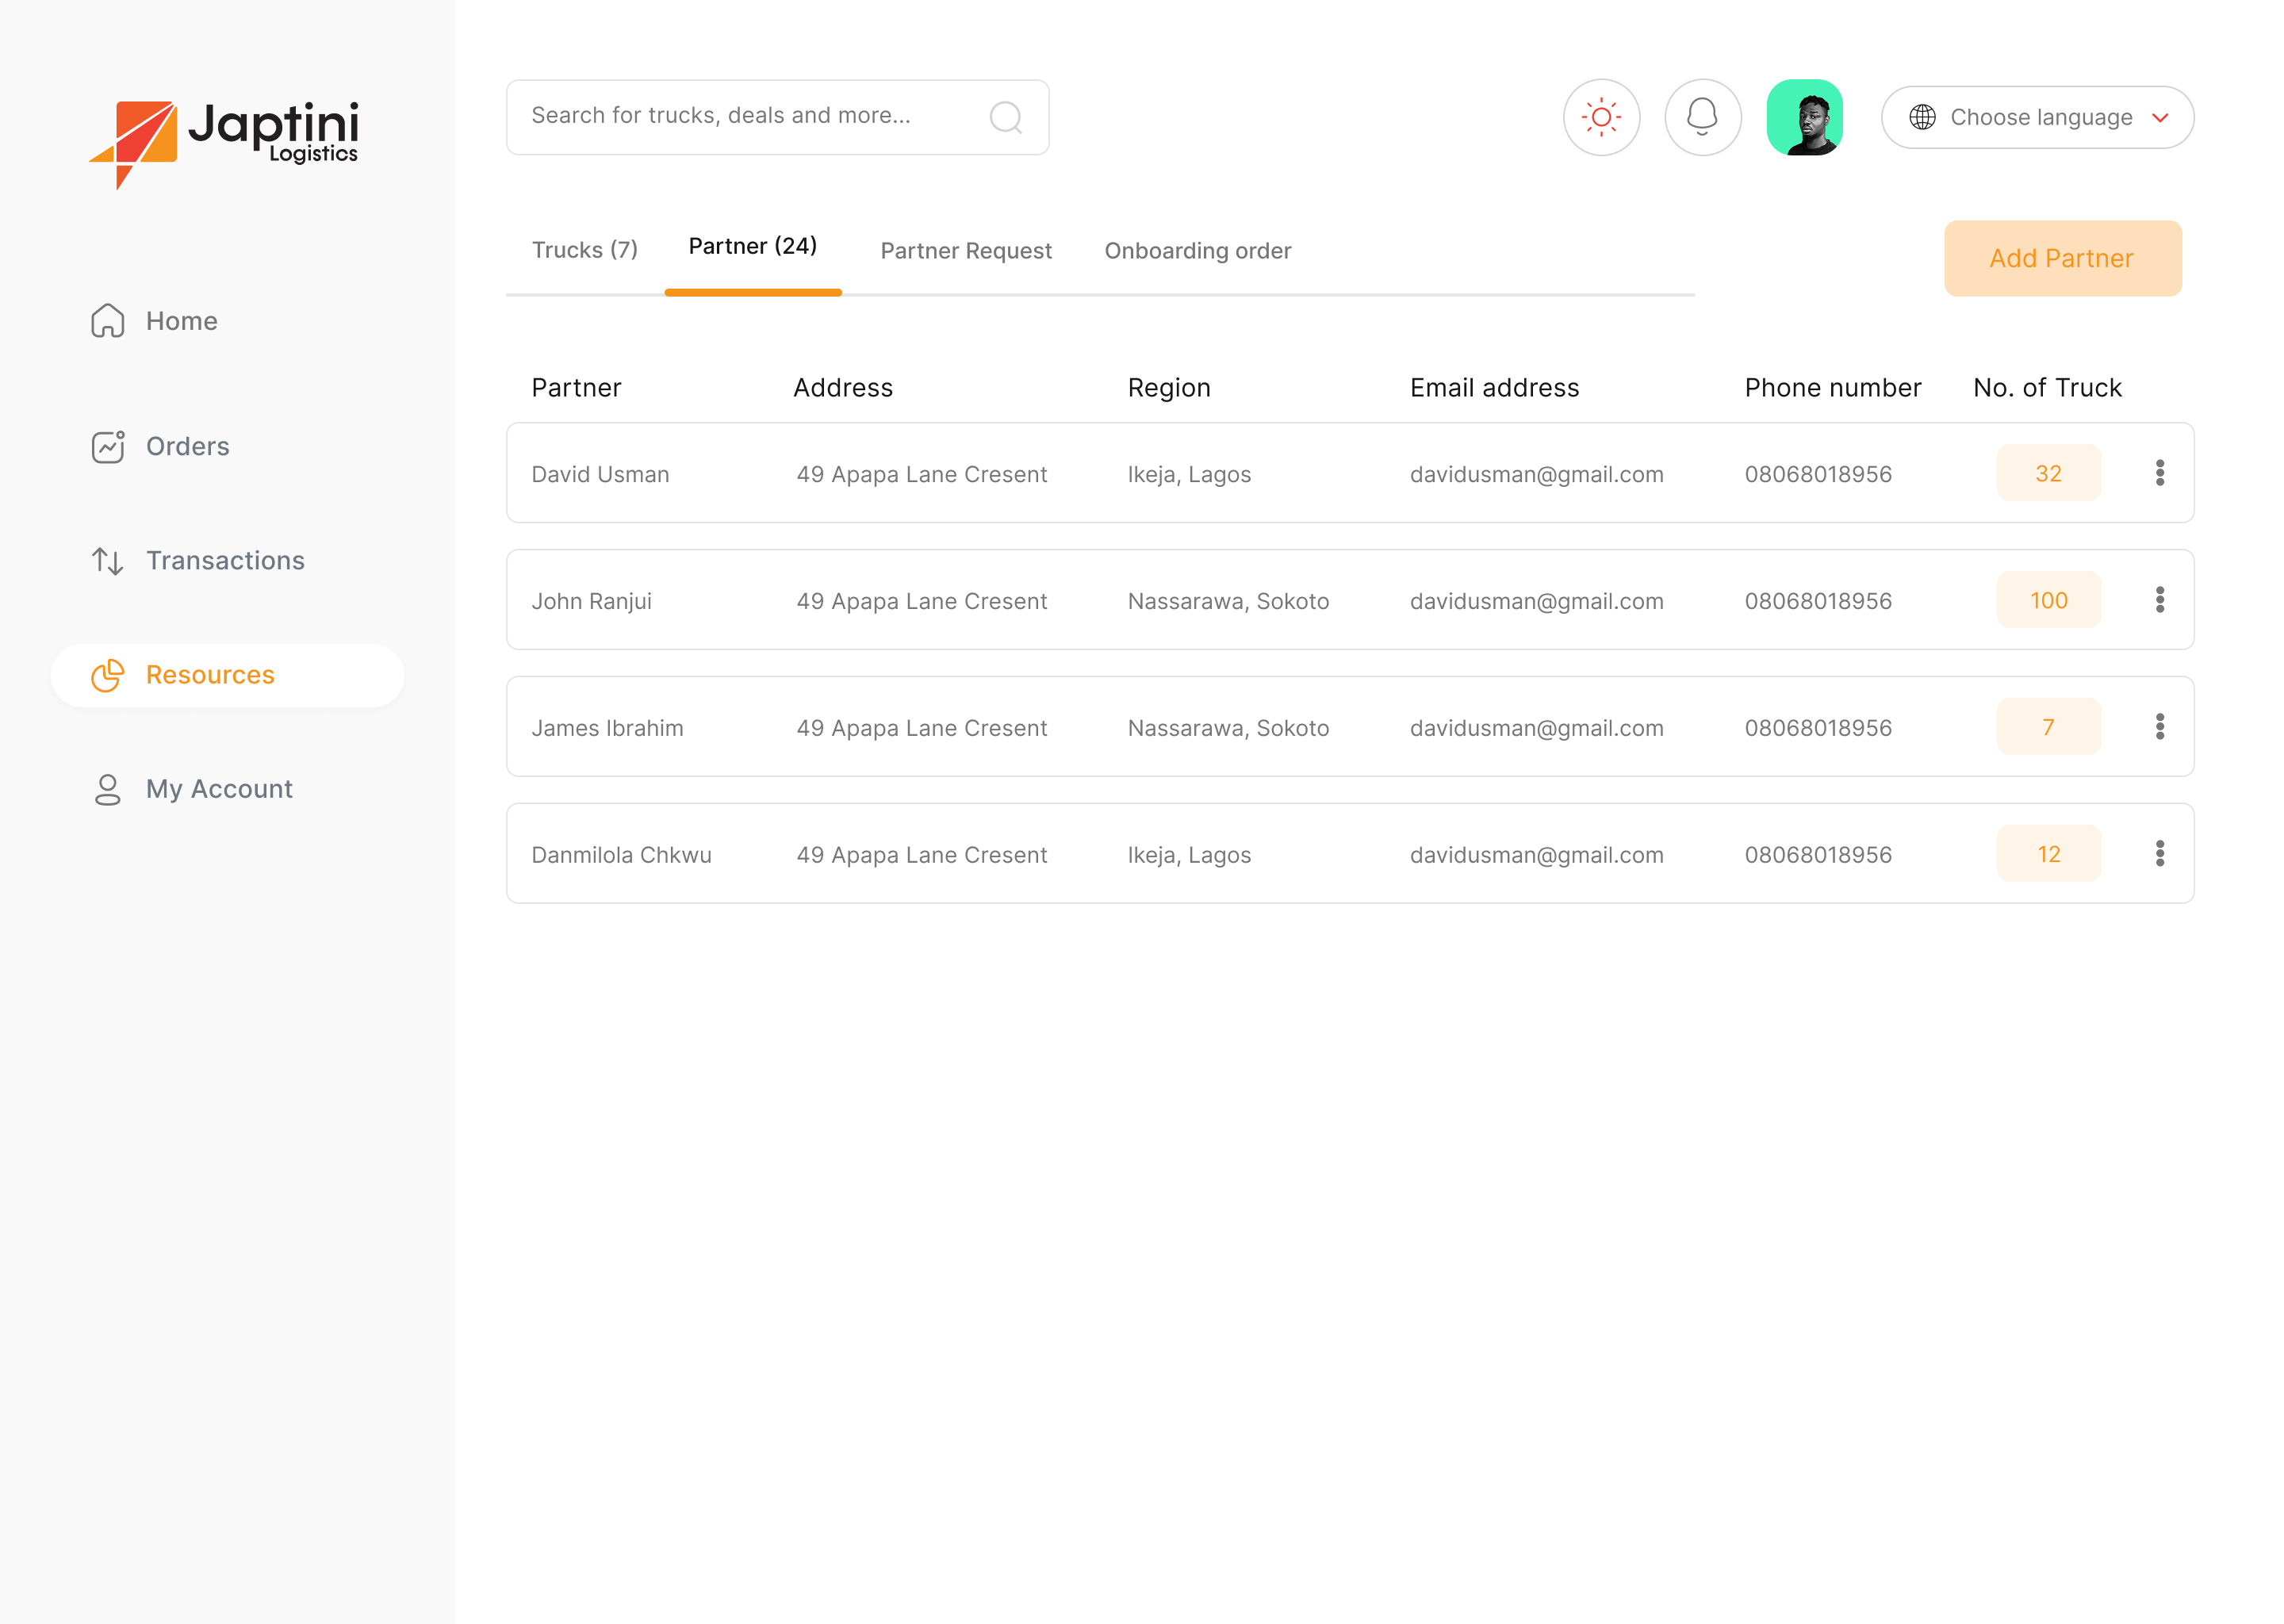Go to Onboarding order tab

[1197, 251]
